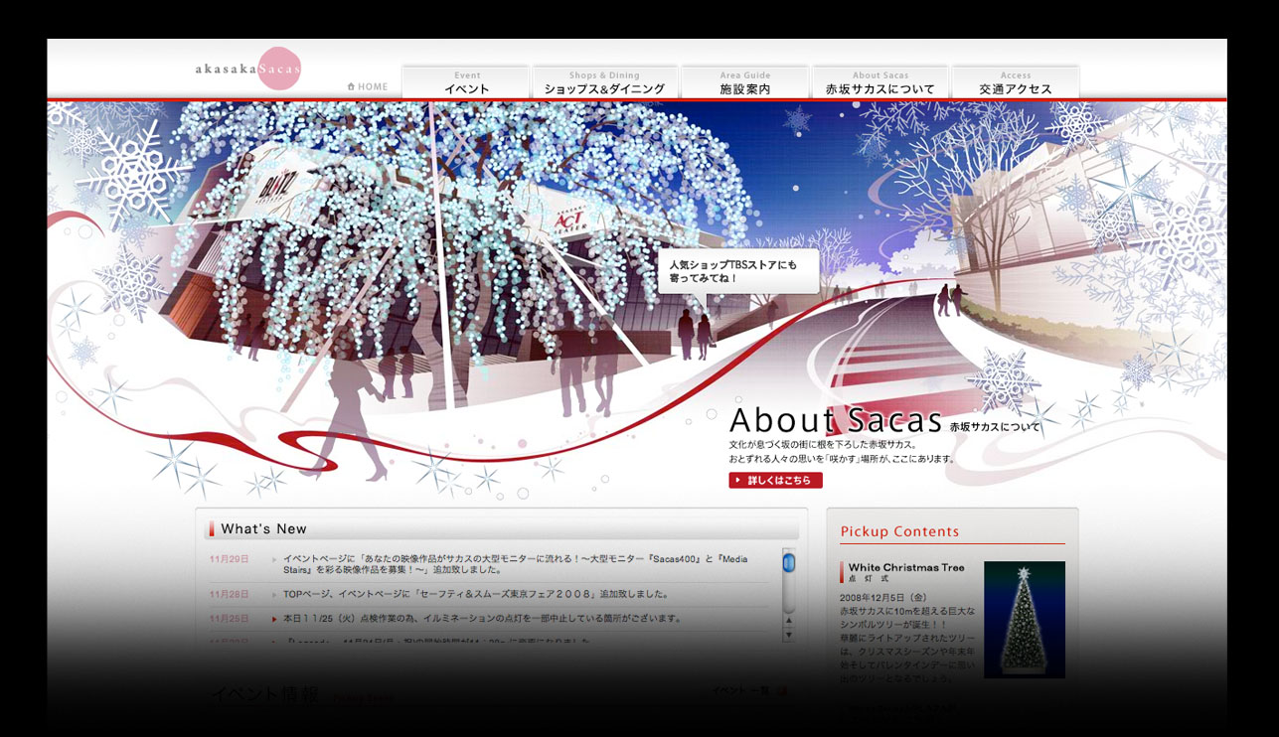Click the Pickup Contents heading
This screenshot has width=1279, height=737.
(x=900, y=531)
